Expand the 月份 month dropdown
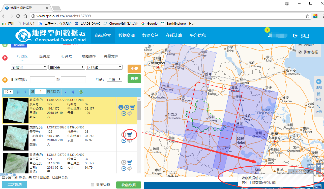324x189 pixels. point(114,79)
